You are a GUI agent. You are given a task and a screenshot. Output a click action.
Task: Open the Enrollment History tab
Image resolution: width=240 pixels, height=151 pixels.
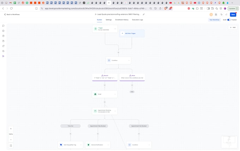122,20
